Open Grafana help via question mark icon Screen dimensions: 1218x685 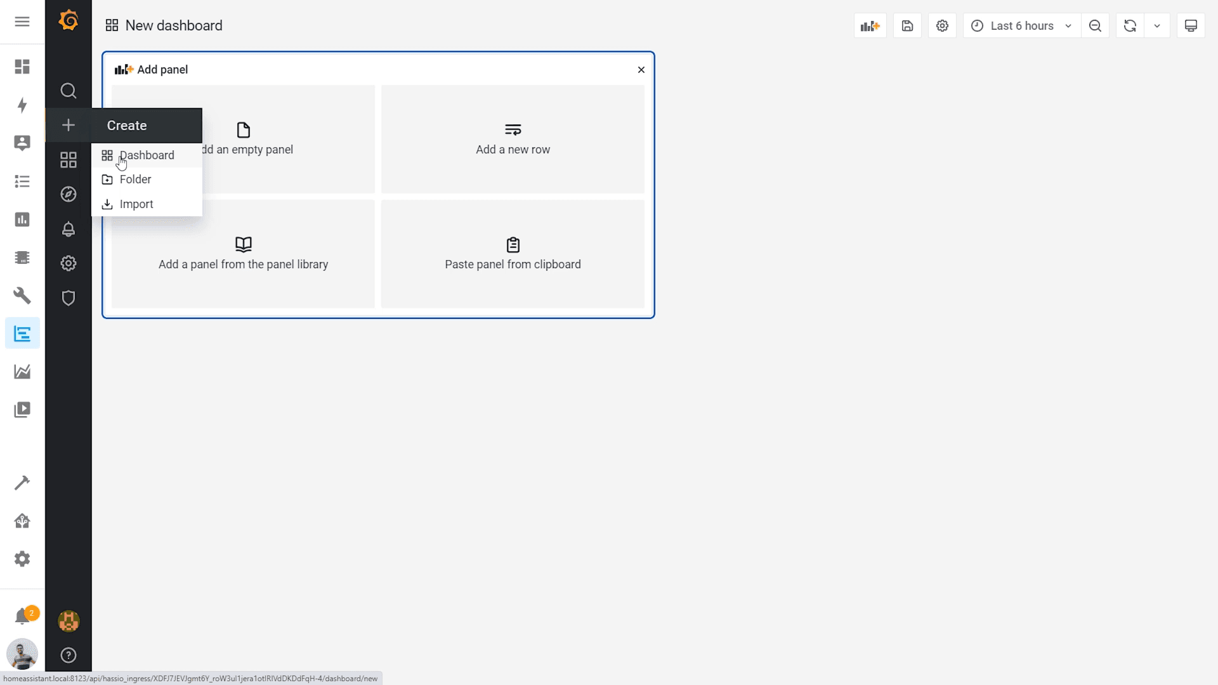68,655
